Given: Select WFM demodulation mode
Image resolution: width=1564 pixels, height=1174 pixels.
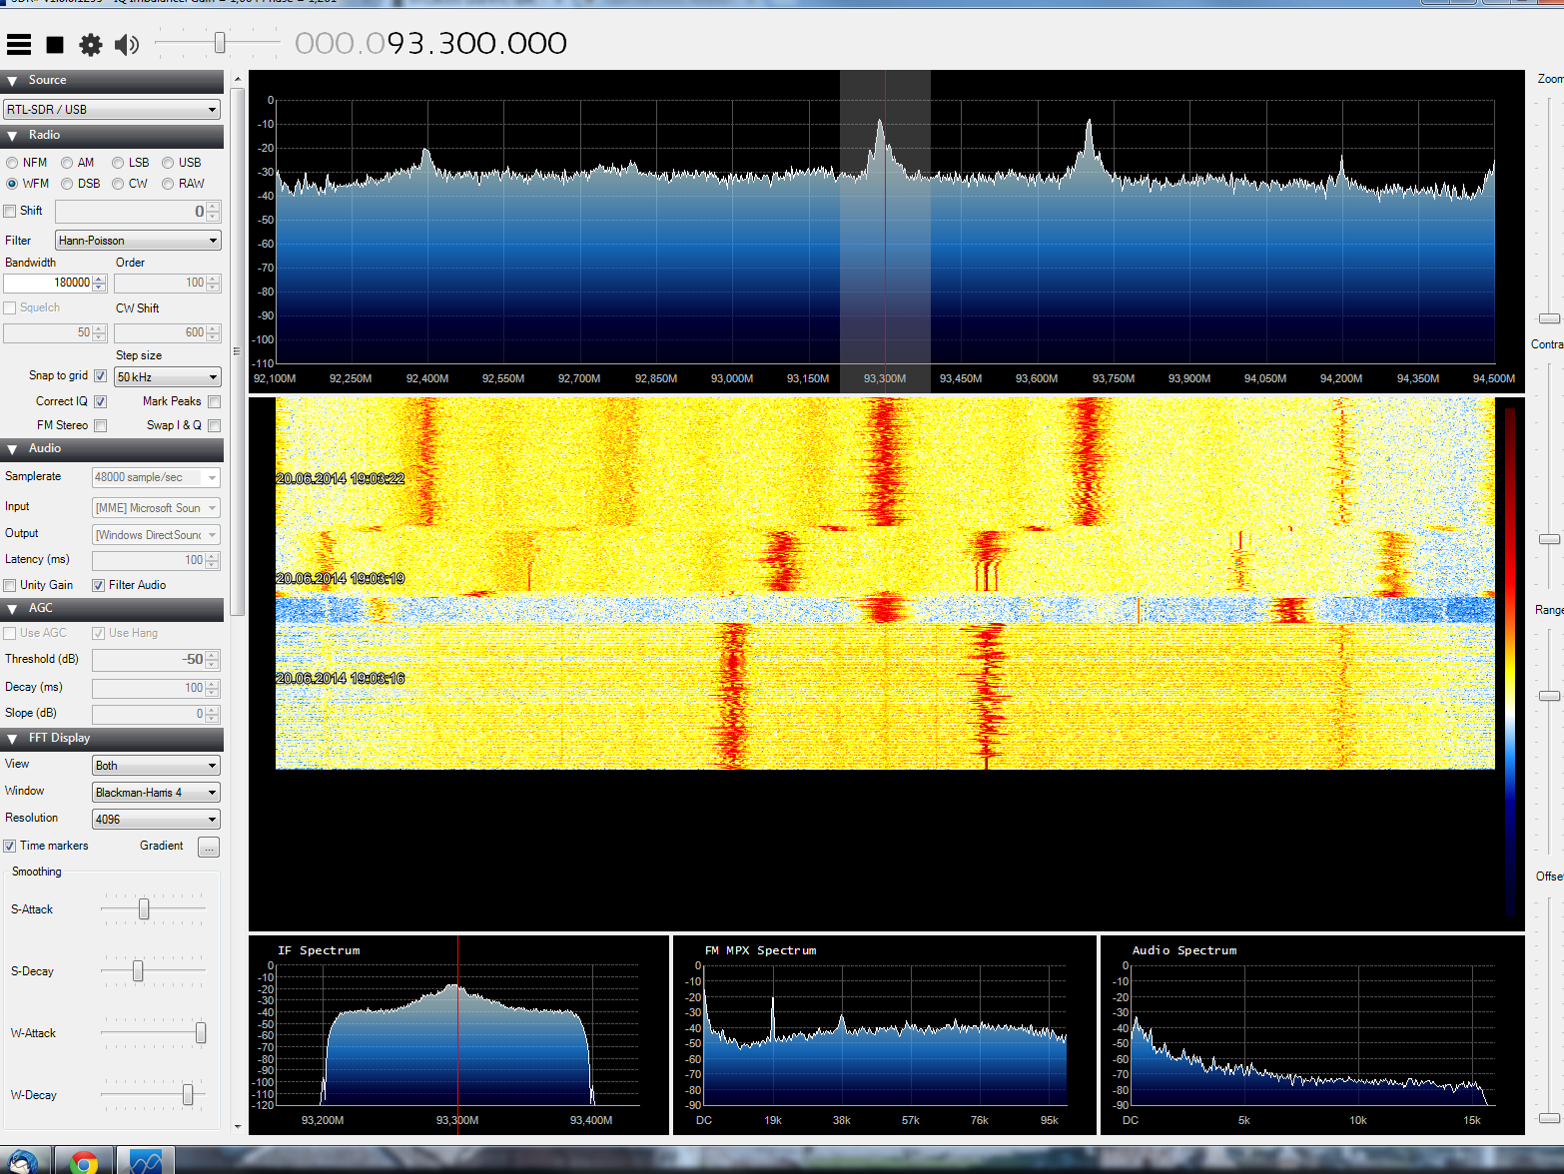Looking at the screenshot, I should (12, 184).
